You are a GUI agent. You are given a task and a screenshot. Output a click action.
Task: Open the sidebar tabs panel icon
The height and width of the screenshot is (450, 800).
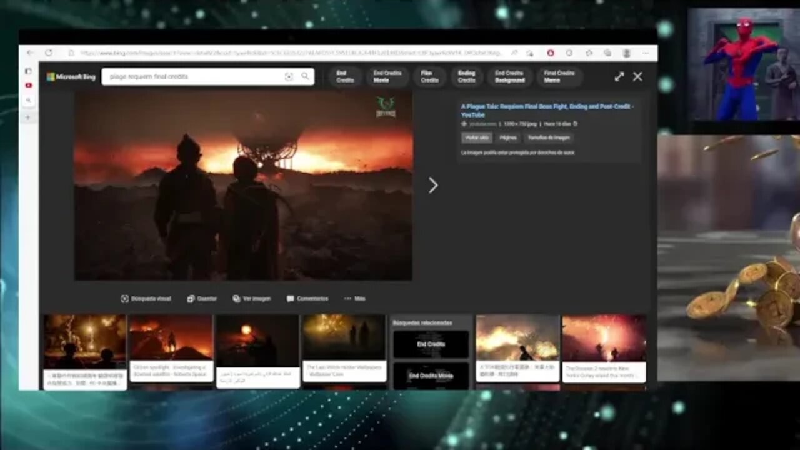pyautogui.click(x=29, y=71)
